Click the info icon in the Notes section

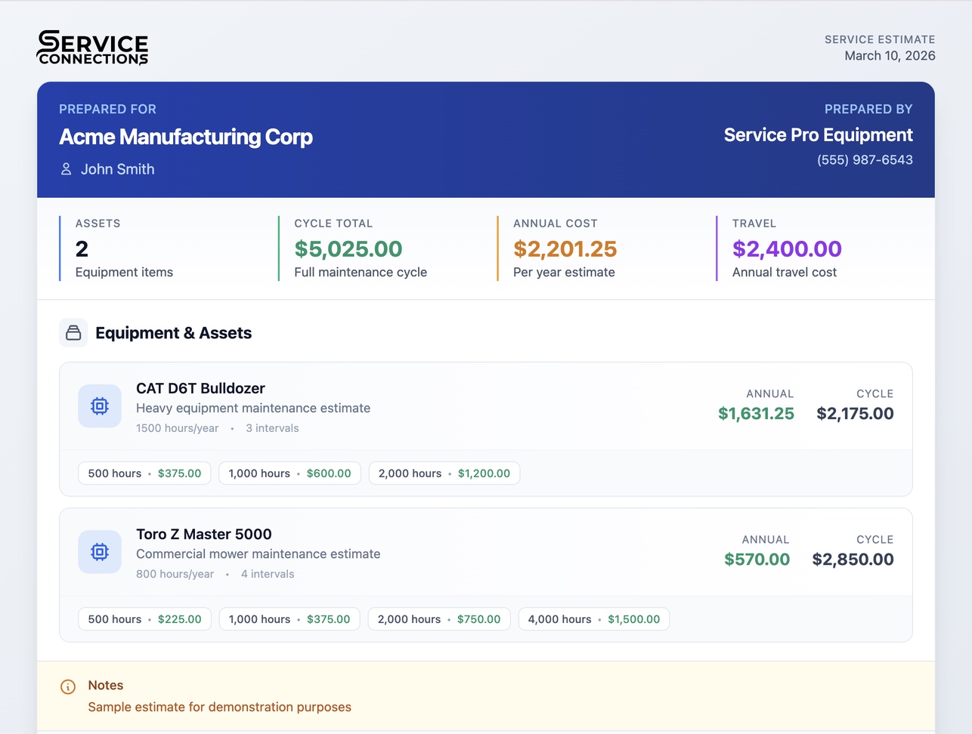coord(67,687)
